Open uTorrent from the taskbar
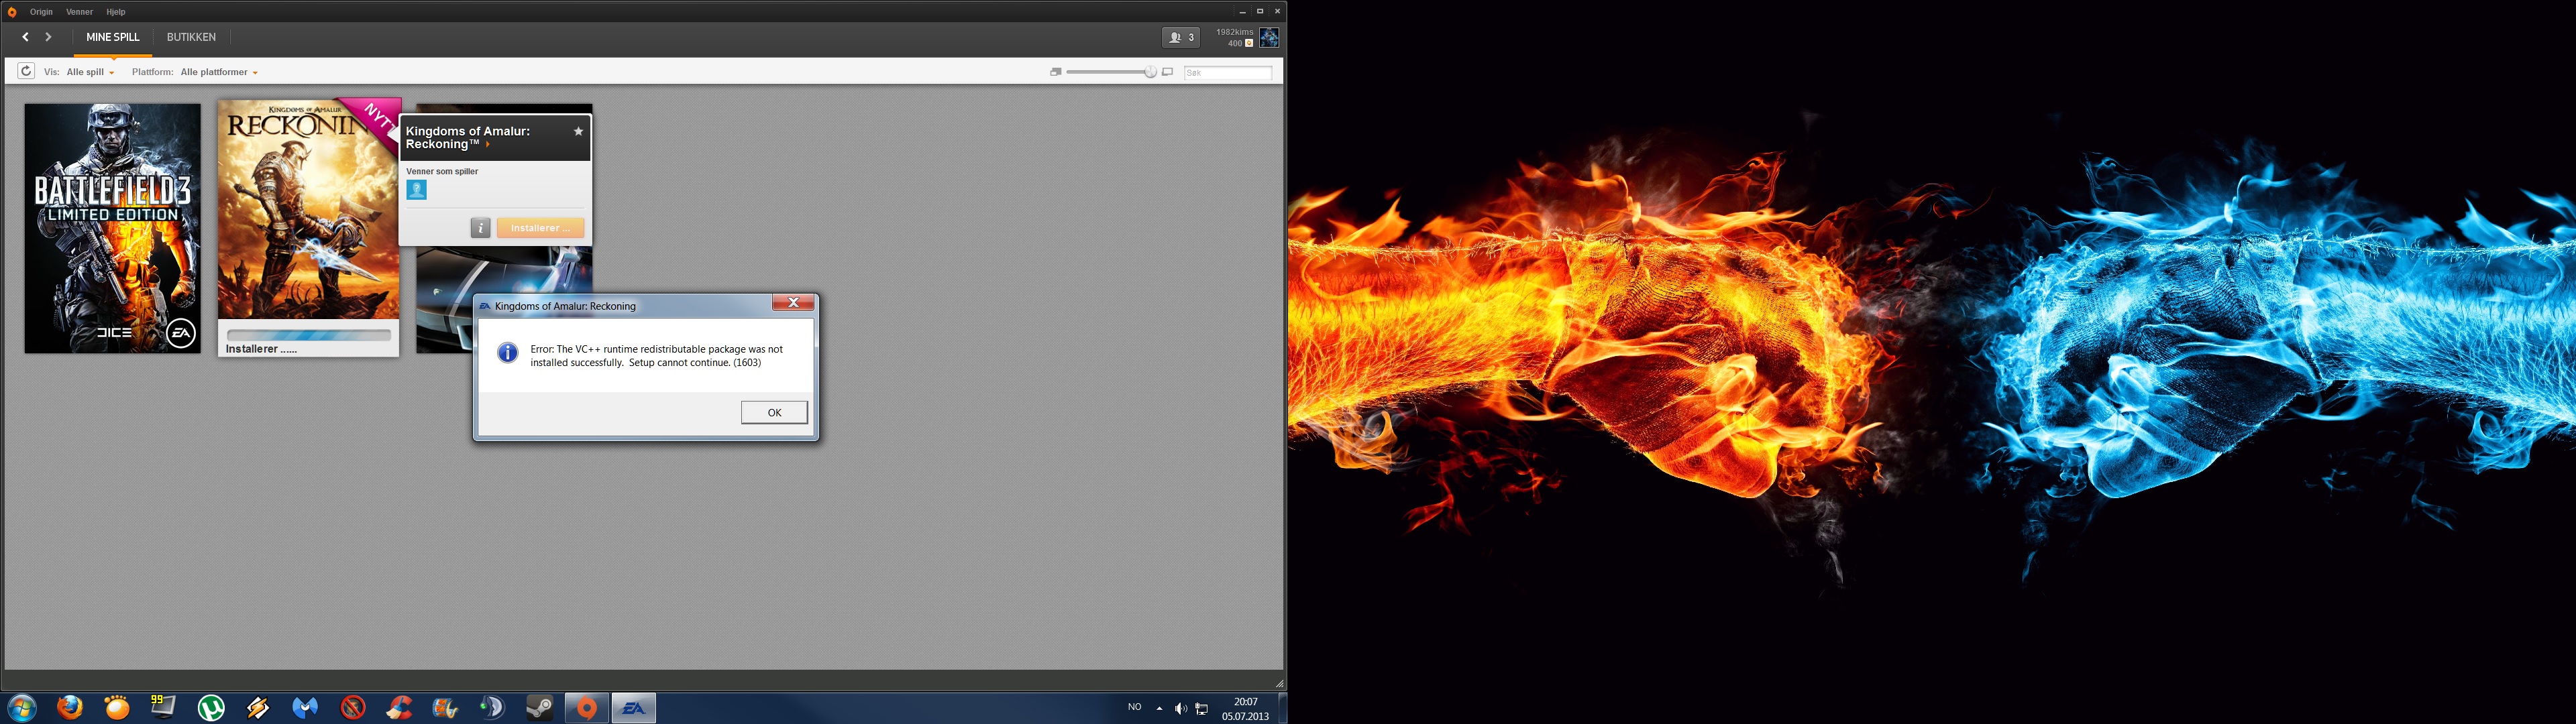Image resolution: width=2576 pixels, height=724 pixels. (x=211, y=708)
